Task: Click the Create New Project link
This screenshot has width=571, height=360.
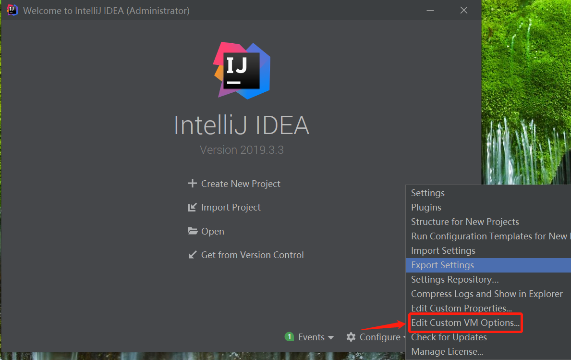Action: tap(241, 184)
